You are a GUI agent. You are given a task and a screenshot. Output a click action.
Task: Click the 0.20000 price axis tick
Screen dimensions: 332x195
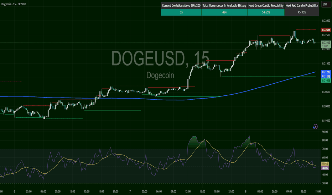coord(326,106)
